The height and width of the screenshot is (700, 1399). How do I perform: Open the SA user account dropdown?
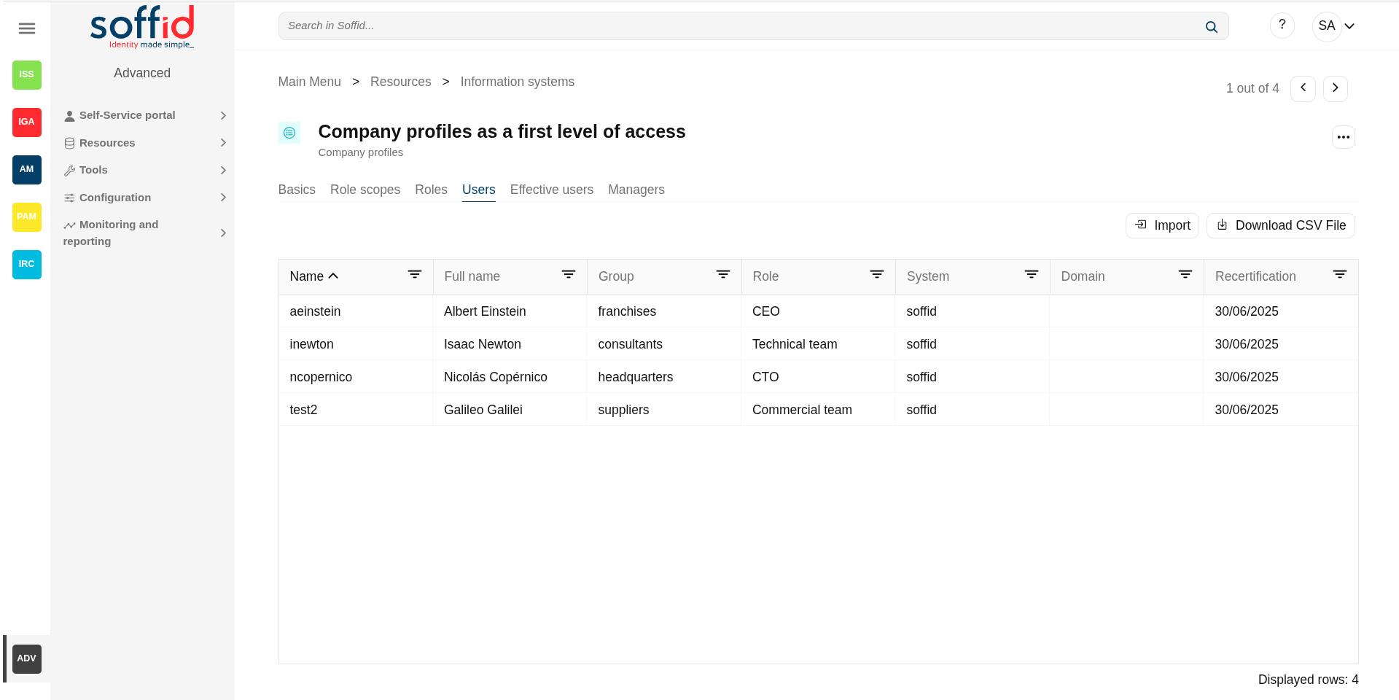click(1334, 26)
